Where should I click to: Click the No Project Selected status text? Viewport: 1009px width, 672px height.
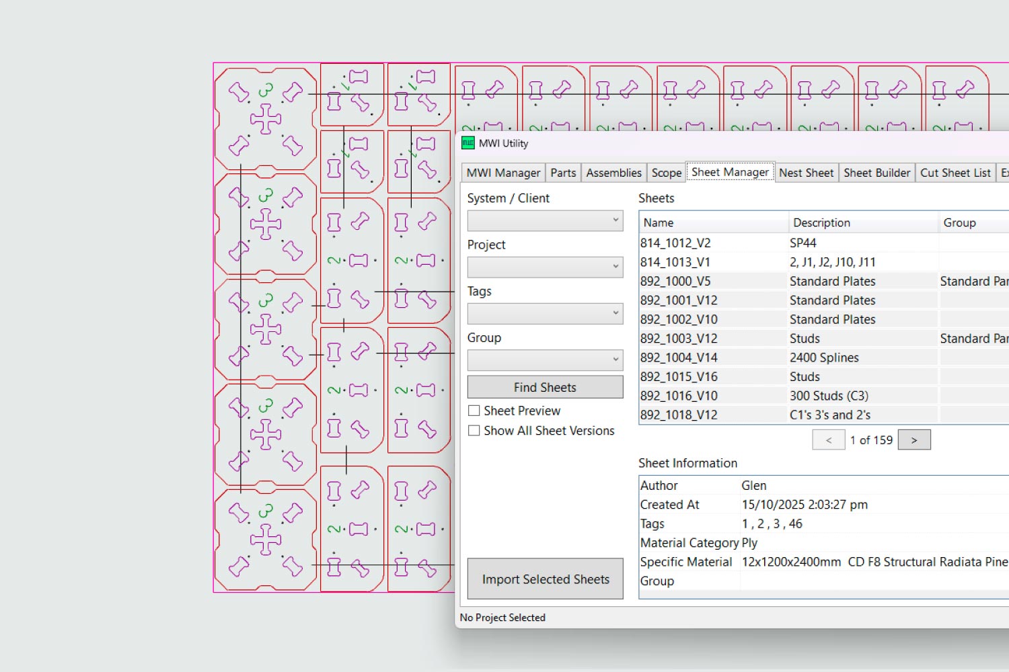click(502, 618)
